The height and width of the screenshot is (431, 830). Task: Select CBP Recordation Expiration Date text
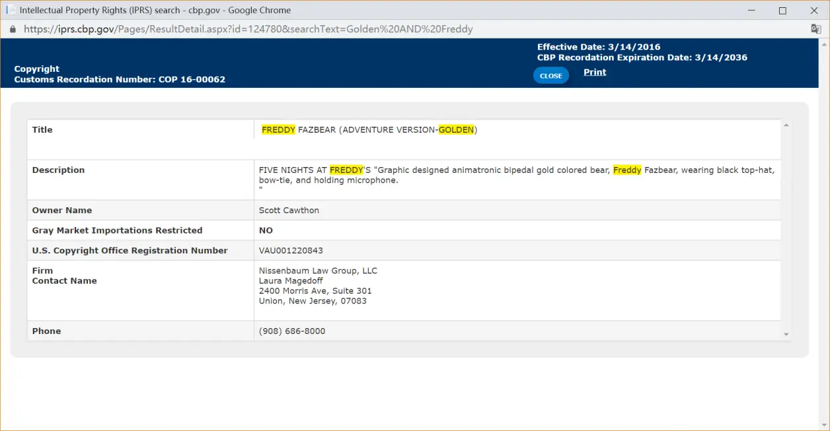[642, 57]
